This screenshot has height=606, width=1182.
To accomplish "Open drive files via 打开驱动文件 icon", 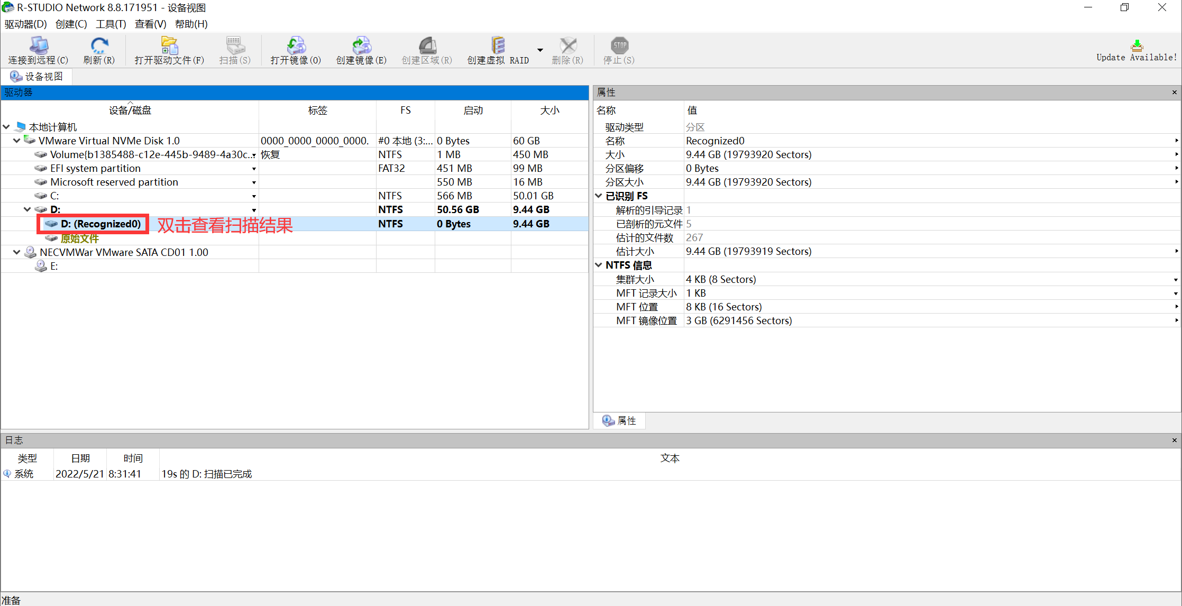I will pos(169,45).
